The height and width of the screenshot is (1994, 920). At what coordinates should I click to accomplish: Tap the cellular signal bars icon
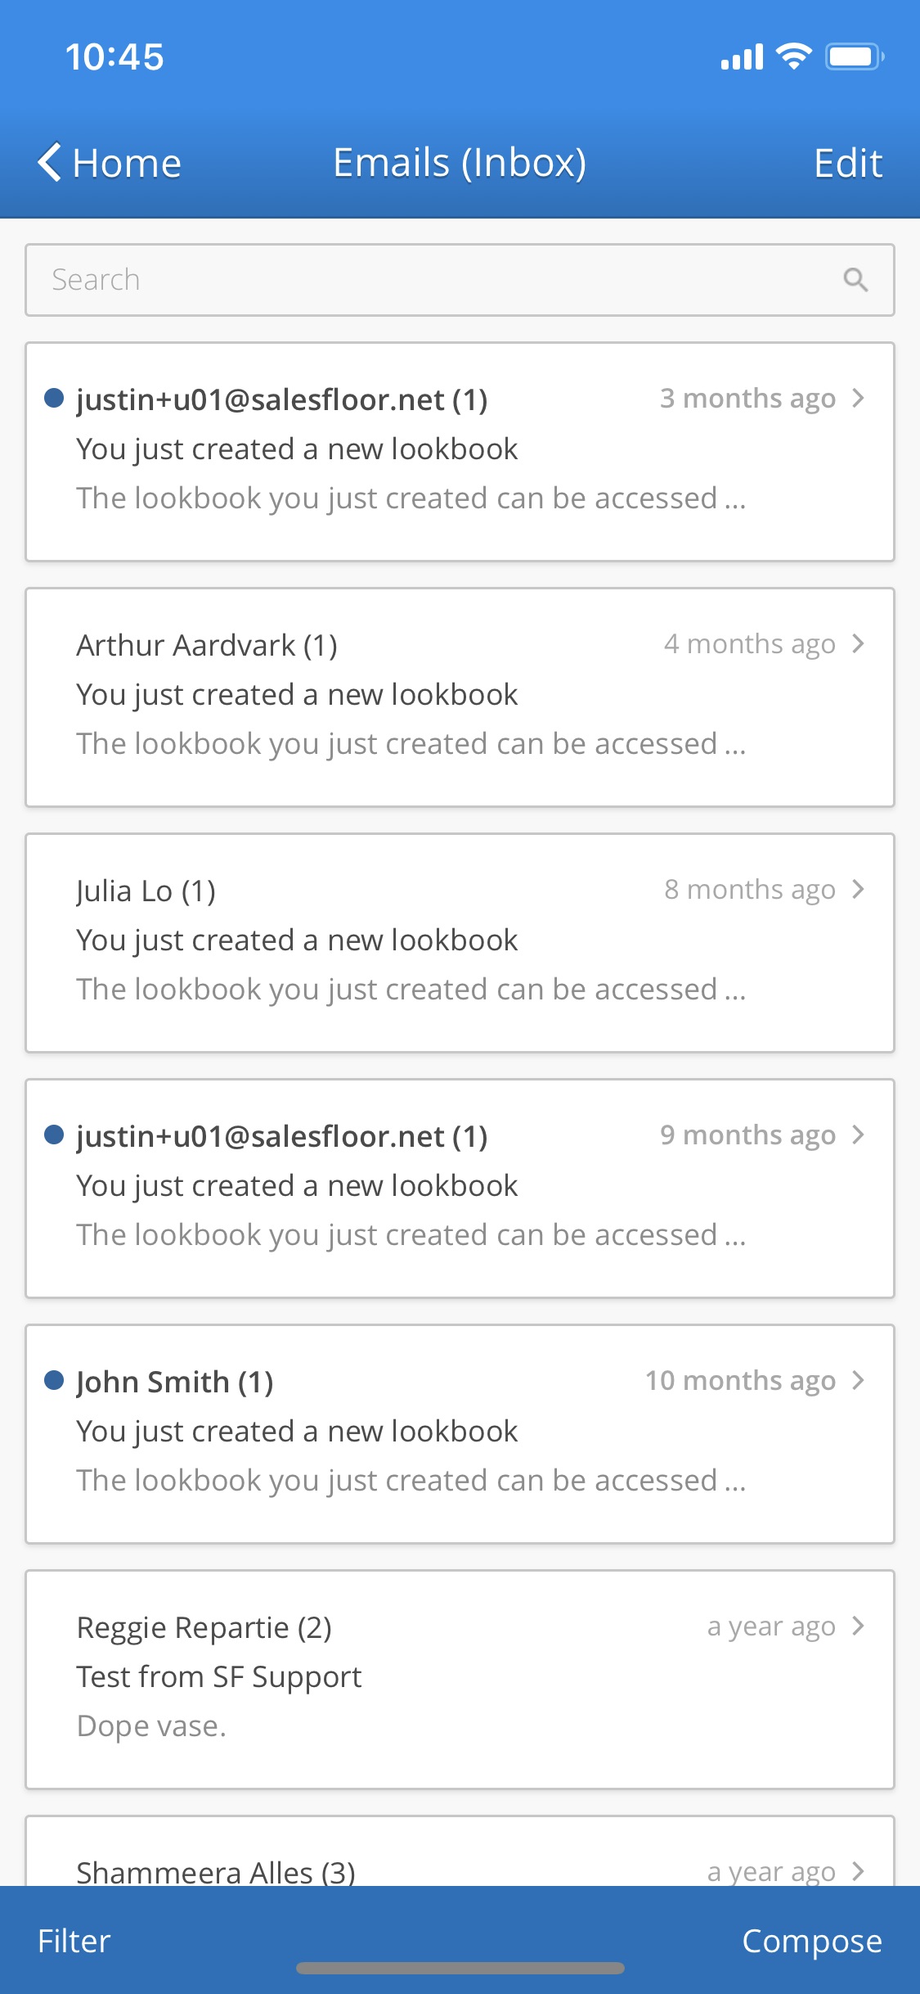[x=742, y=57]
